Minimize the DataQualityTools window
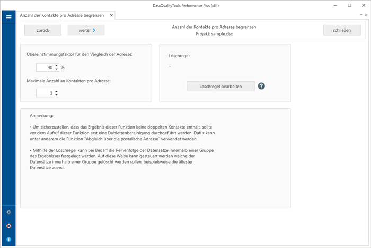This screenshot has width=371, height=248. (335, 5)
